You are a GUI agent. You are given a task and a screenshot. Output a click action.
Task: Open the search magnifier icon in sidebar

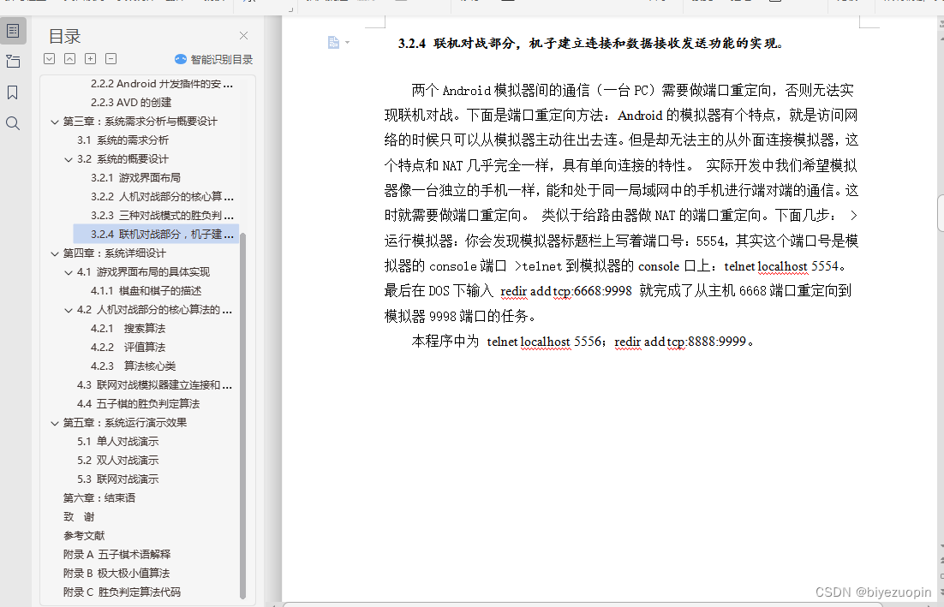pos(13,124)
